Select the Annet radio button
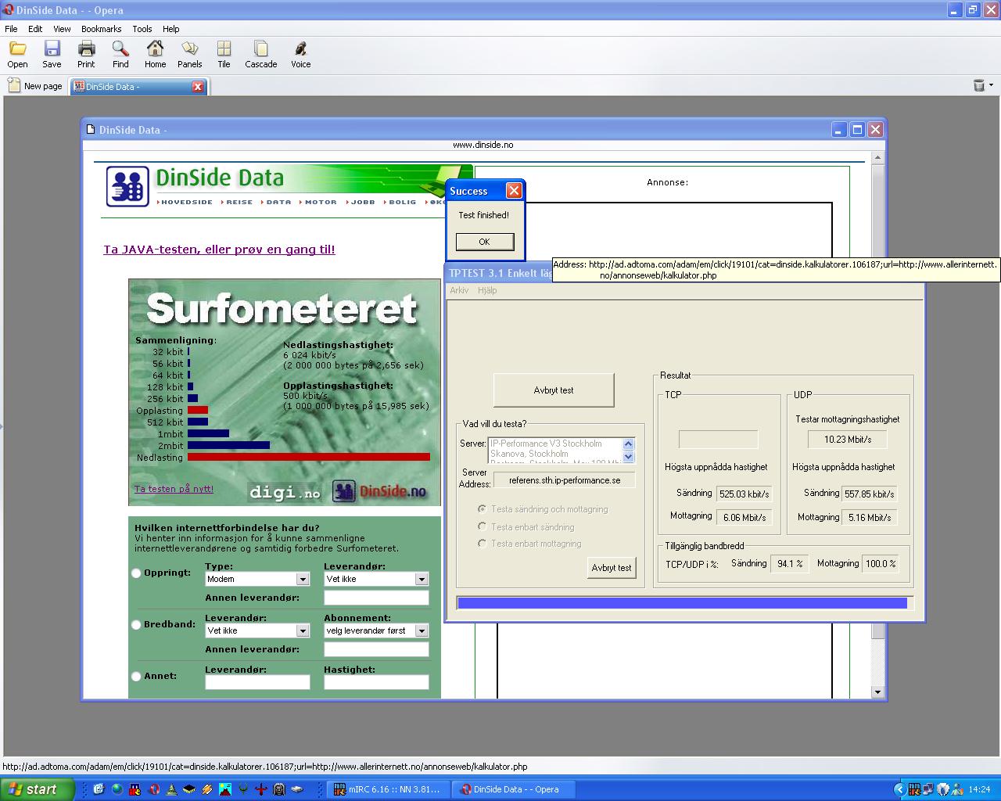The height and width of the screenshot is (801, 1001). (x=136, y=677)
